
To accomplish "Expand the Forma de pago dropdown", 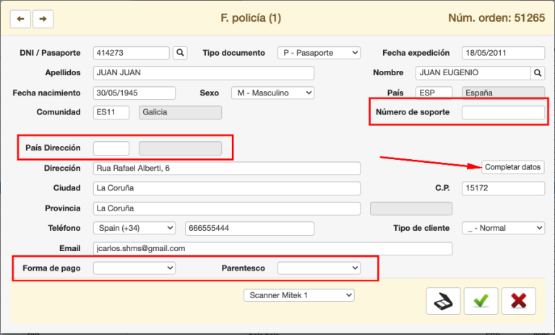I will click(x=134, y=268).
